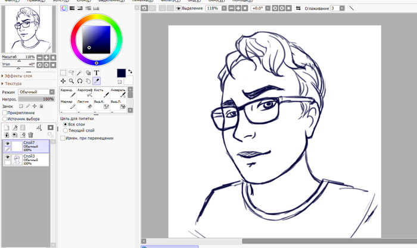Select the Eyedropper (pipette) tool
Image resolution: width=417 pixels, height=248 pixels.
97,80
